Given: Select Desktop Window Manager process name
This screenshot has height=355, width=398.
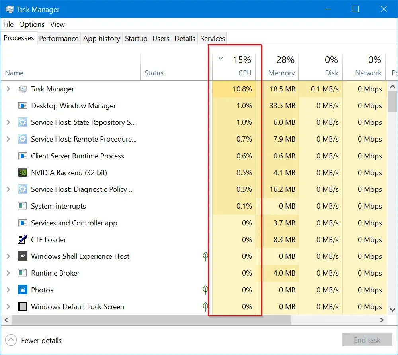Looking at the screenshot, I should pyautogui.click(x=73, y=106).
